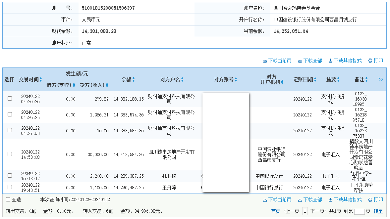Click account number 51001815208051506397
Viewport: 390px width, 219px height.
tap(108, 8)
